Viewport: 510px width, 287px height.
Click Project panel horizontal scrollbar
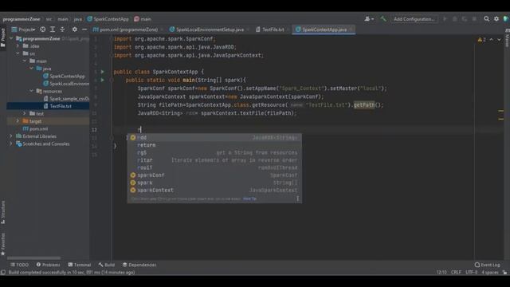pos(33,258)
